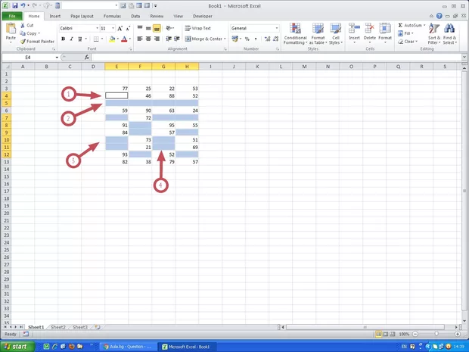
Task: Apply the Fill Color bucket
Action: tap(112, 39)
